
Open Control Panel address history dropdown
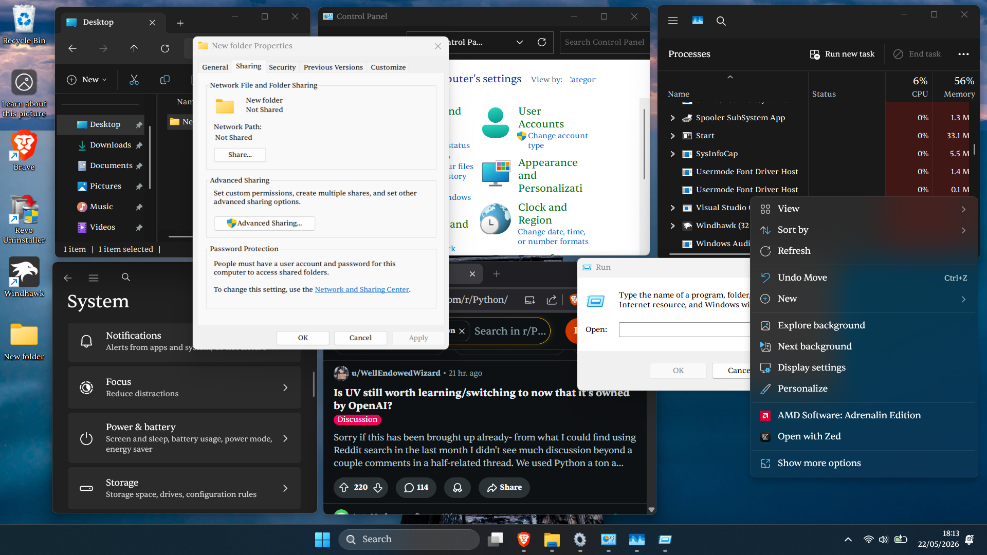[x=520, y=42]
